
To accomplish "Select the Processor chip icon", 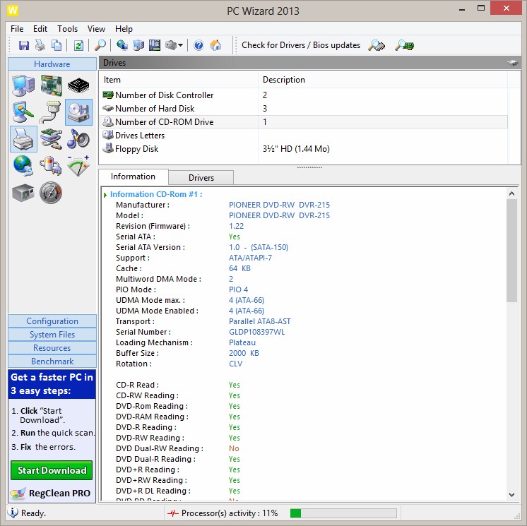I will tap(78, 86).
